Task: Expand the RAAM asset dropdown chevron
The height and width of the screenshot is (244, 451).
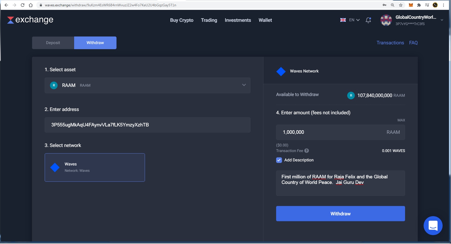Action: point(244,85)
